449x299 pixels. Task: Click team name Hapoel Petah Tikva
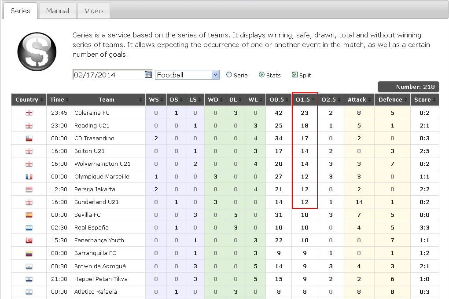(101, 279)
